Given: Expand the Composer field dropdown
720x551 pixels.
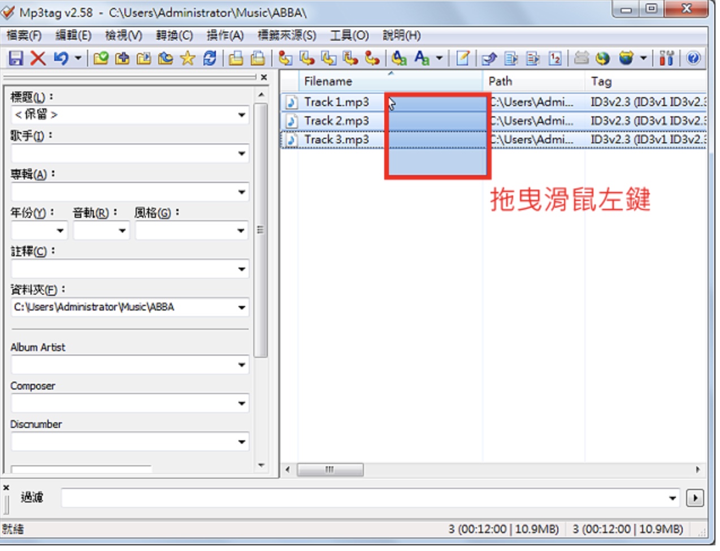Looking at the screenshot, I should 242,403.
